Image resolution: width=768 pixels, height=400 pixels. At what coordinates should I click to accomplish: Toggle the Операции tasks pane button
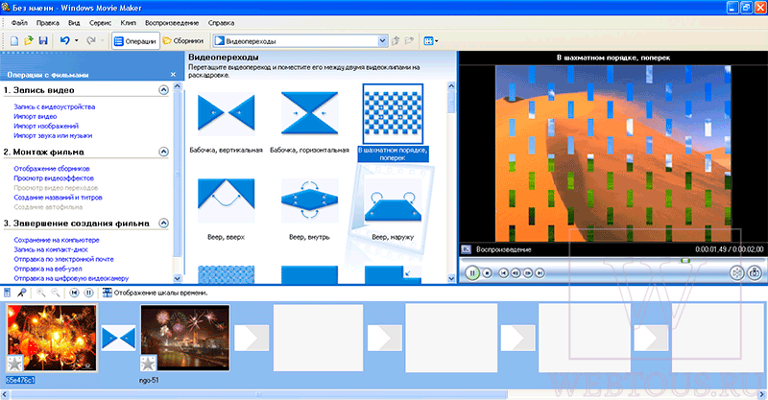click(x=135, y=41)
